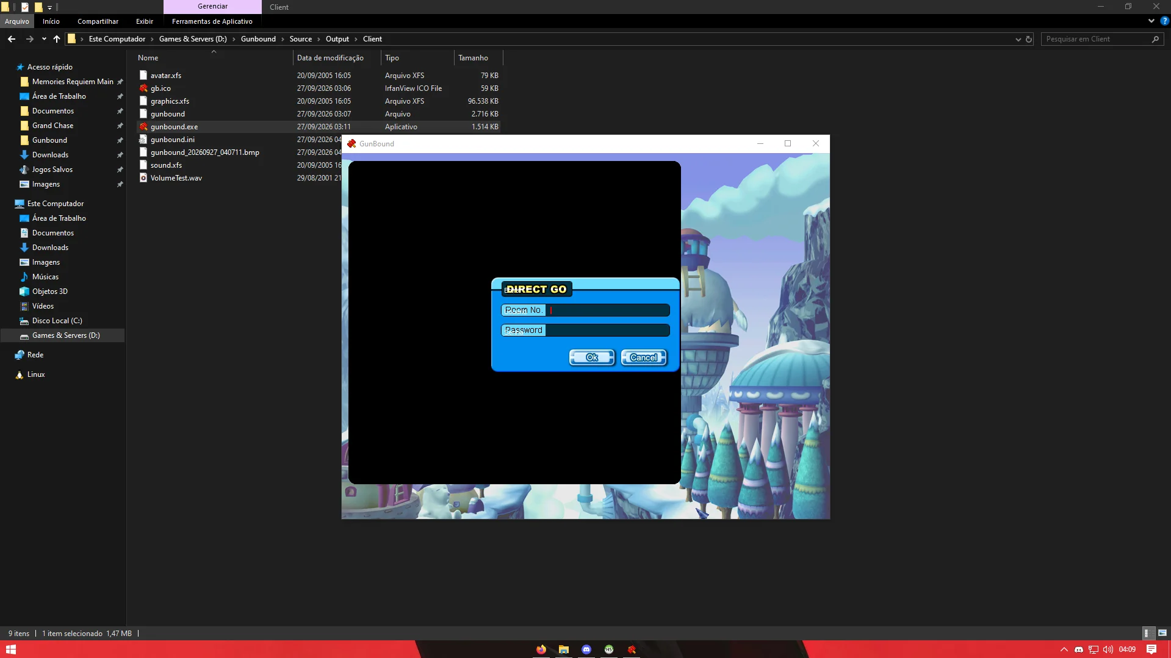Viewport: 1171px width, 658px height.
Task: Click the Pesquisar em Client search box
Action: pyautogui.click(x=1095, y=39)
